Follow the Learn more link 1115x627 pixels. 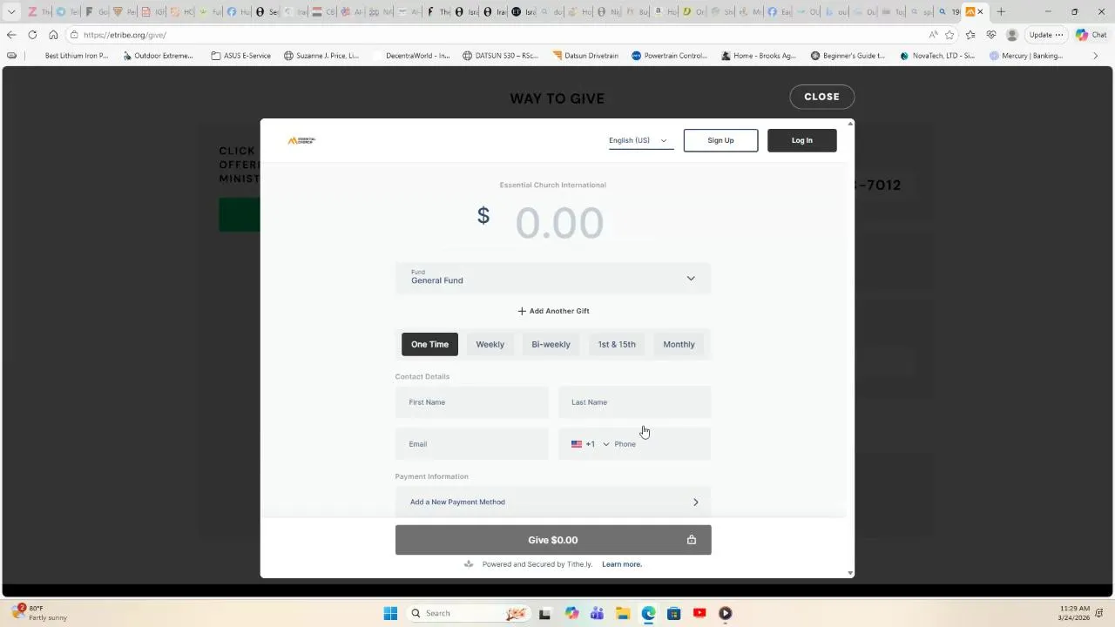coord(622,564)
